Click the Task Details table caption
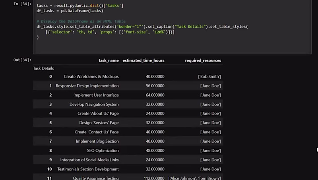 point(43,68)
